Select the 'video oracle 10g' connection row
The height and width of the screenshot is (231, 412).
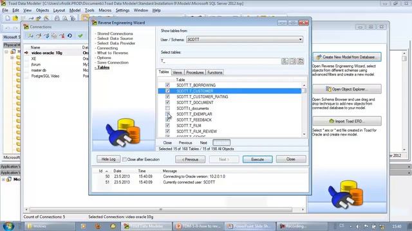click(56, 53)
